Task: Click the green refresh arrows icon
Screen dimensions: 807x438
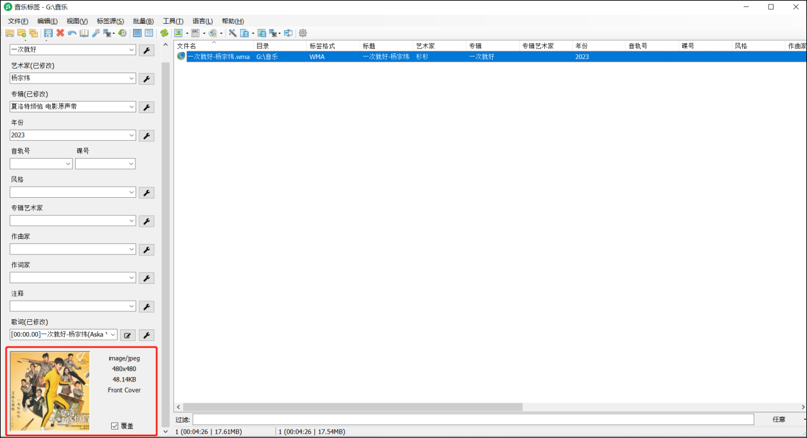Action: pos(164,33)
